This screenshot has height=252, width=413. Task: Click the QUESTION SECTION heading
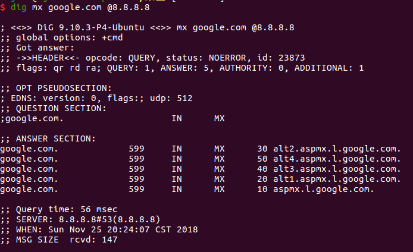click(61, 108)
